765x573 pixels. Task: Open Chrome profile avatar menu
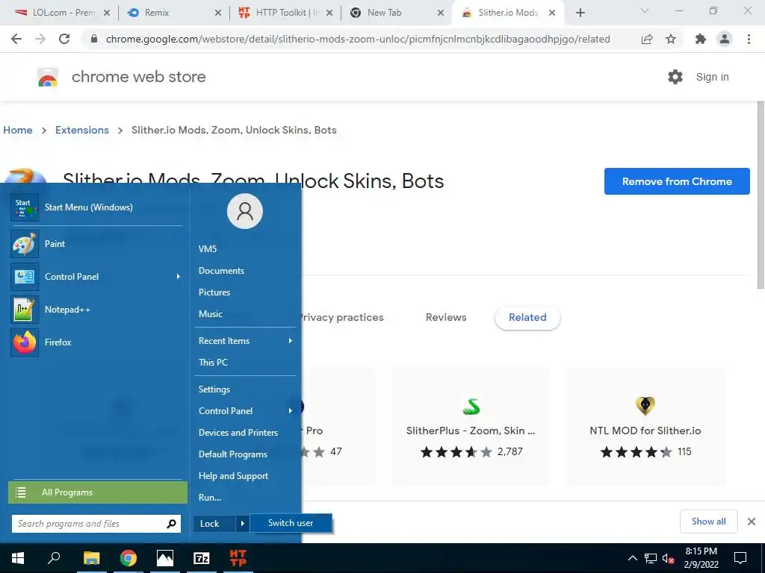(x=725, y=39)
